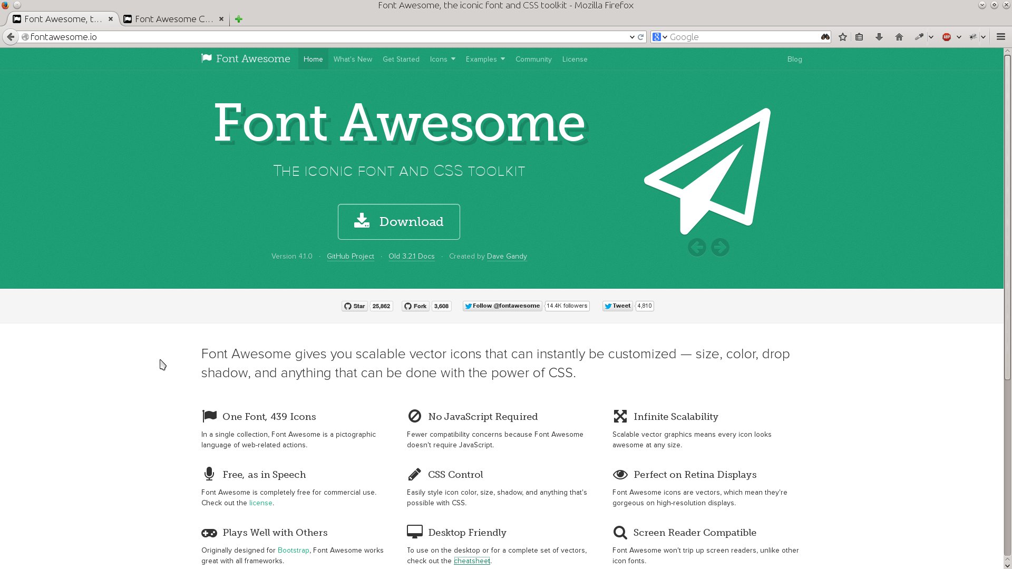Open the Dave Gandy link

[x=507, y=256]
